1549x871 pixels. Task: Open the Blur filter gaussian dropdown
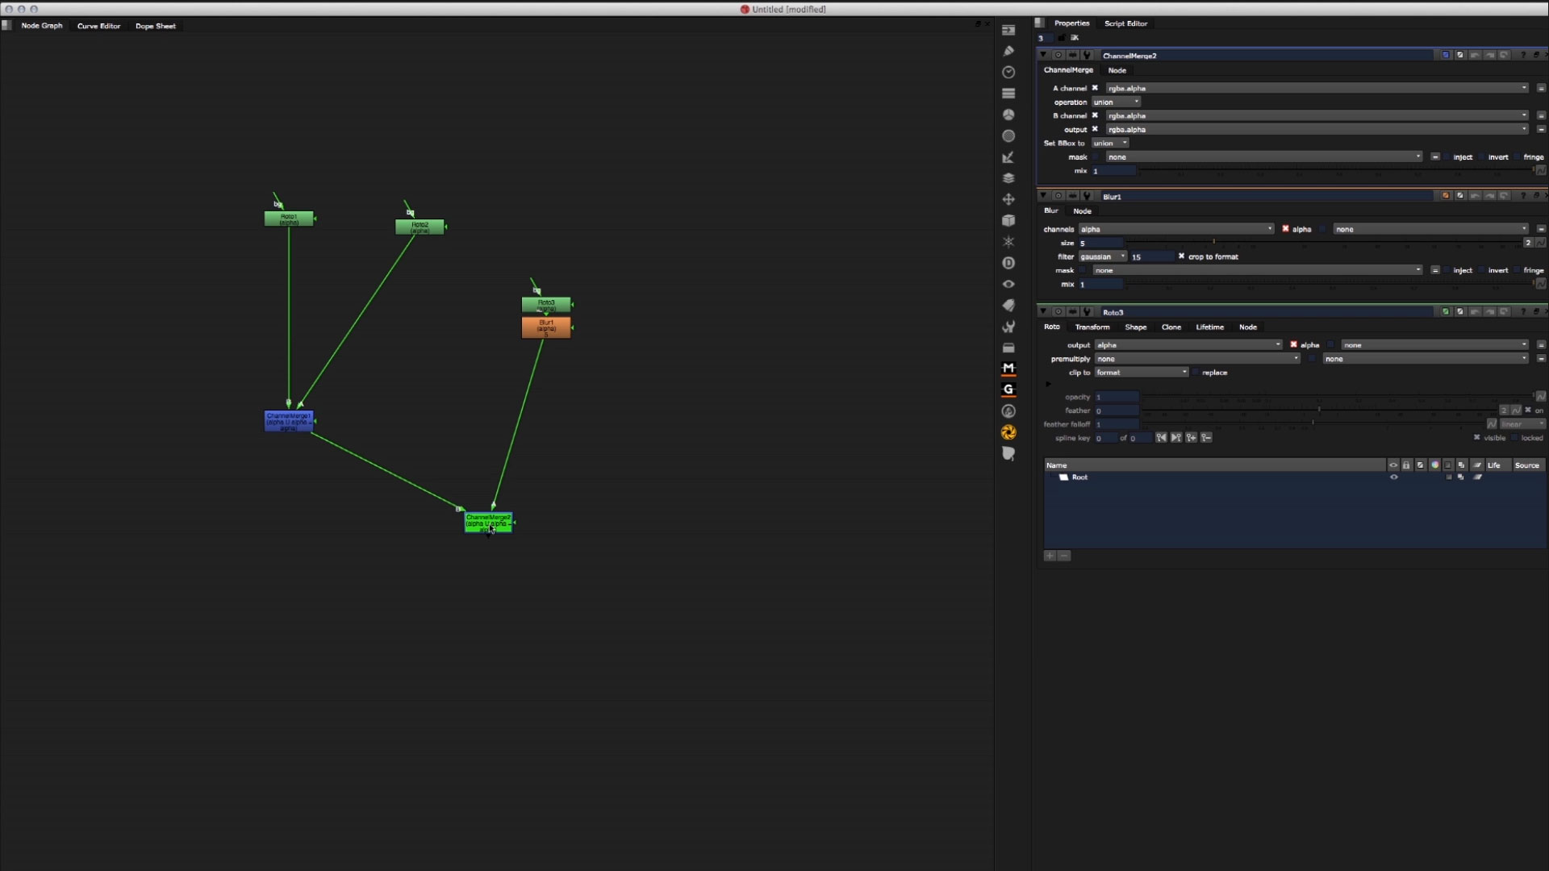pos(1102,256)
